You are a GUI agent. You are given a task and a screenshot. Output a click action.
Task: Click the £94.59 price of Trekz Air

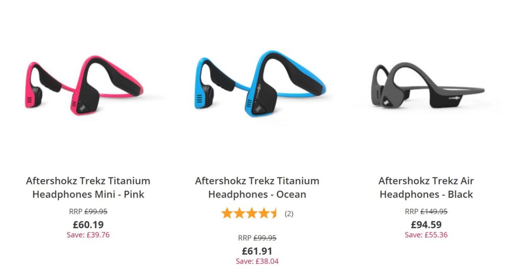point(426,225)
